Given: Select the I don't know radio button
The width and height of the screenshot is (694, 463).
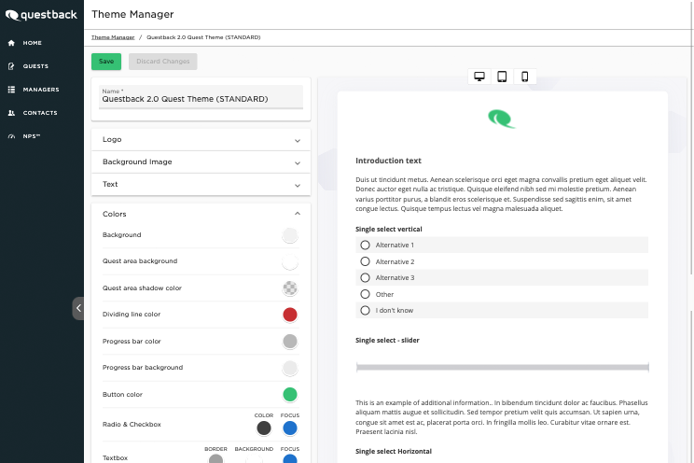Looking at the screenshot, I should coord(365,311).
